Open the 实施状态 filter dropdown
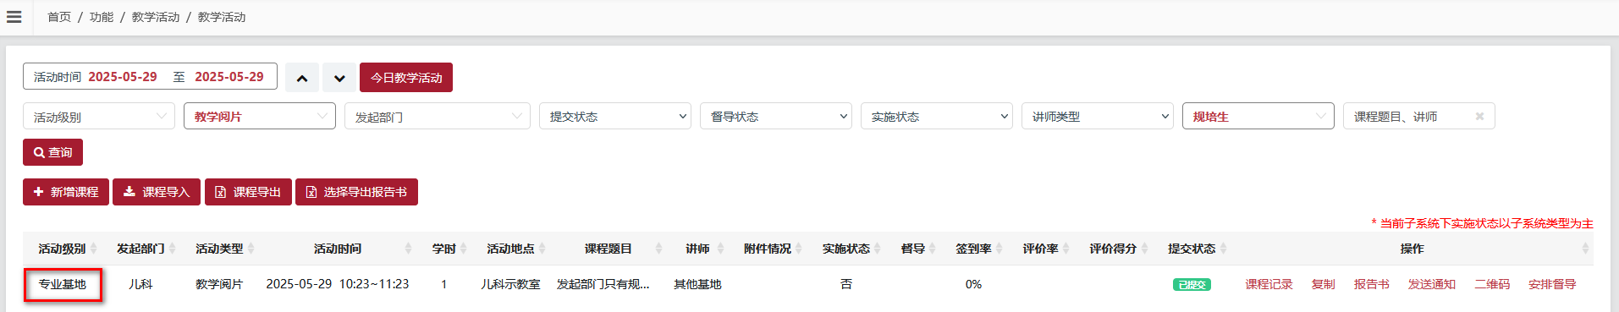The height and width of the screenshot is (312, 1619). click(937, 117)
